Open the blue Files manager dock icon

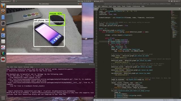pos(3,17)
